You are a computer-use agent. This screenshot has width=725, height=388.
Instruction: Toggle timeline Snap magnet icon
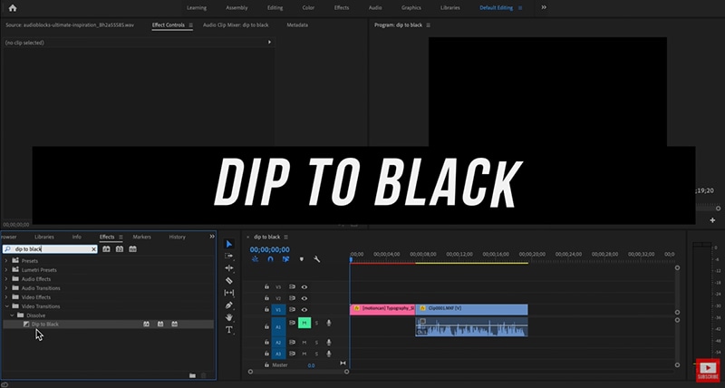270,259
